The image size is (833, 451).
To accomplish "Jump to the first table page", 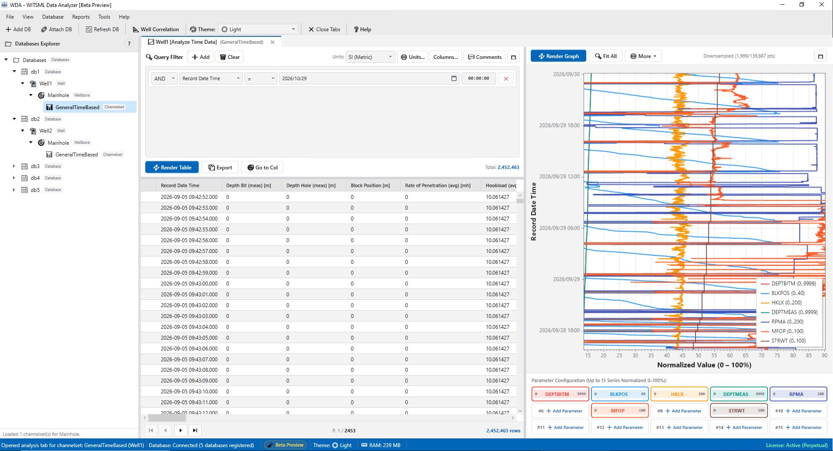I will (151, 430).
